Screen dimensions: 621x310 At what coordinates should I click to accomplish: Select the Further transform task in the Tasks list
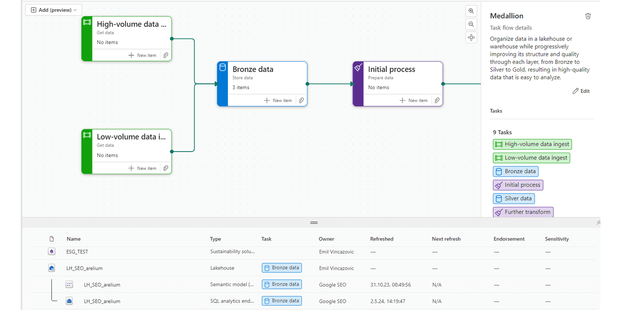point(523,212)
